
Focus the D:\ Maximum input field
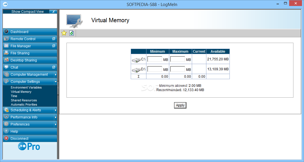pos(178,69)
